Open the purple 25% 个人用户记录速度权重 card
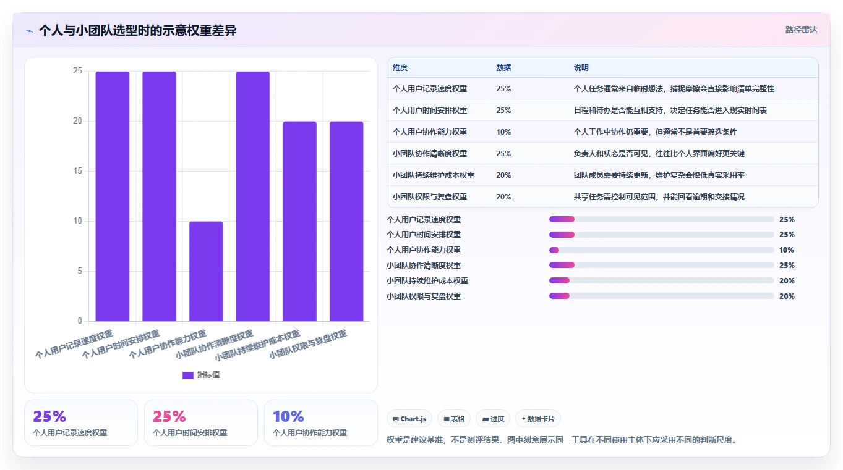 (x=81, y=422)
